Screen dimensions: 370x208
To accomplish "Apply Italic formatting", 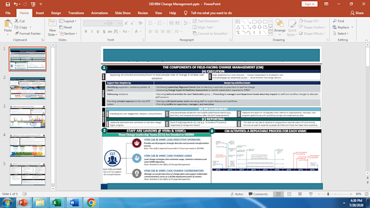I will point(92,32).
